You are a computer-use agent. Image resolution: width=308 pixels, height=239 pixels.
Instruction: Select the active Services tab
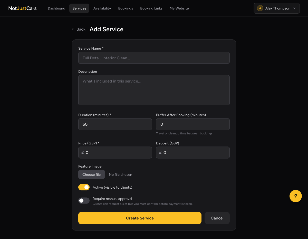[79, 8]
